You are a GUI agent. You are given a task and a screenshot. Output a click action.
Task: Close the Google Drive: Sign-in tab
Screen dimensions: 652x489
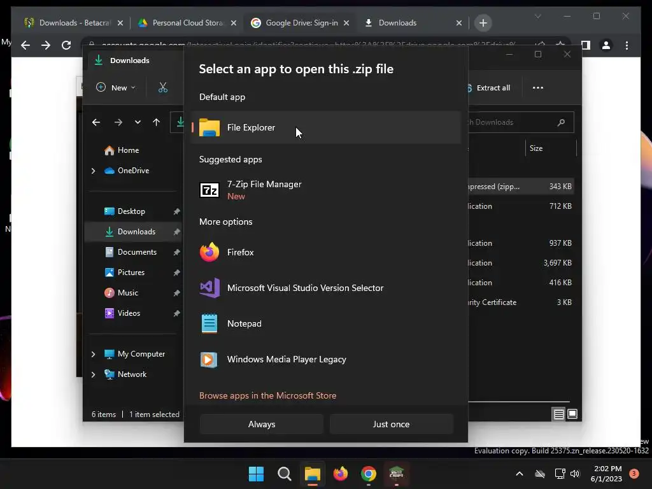tap(346, 23)
